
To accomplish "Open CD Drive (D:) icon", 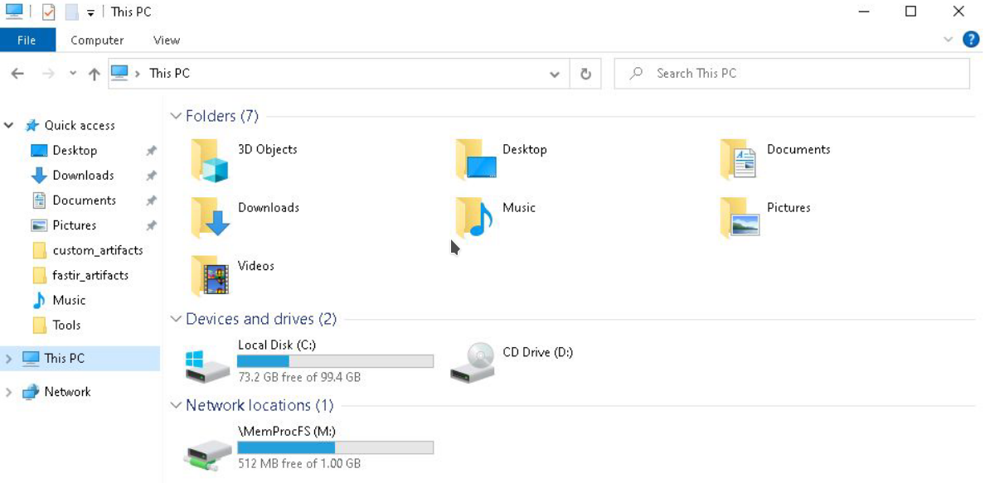I will pos(473,362).
